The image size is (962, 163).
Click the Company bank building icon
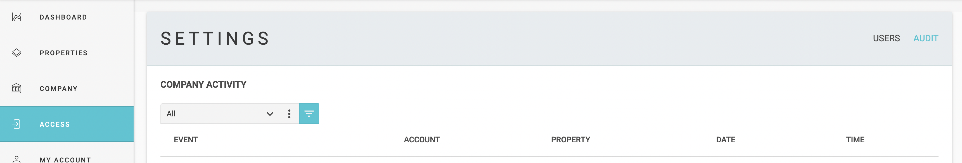pyautogui.click(x=16, y=88)
